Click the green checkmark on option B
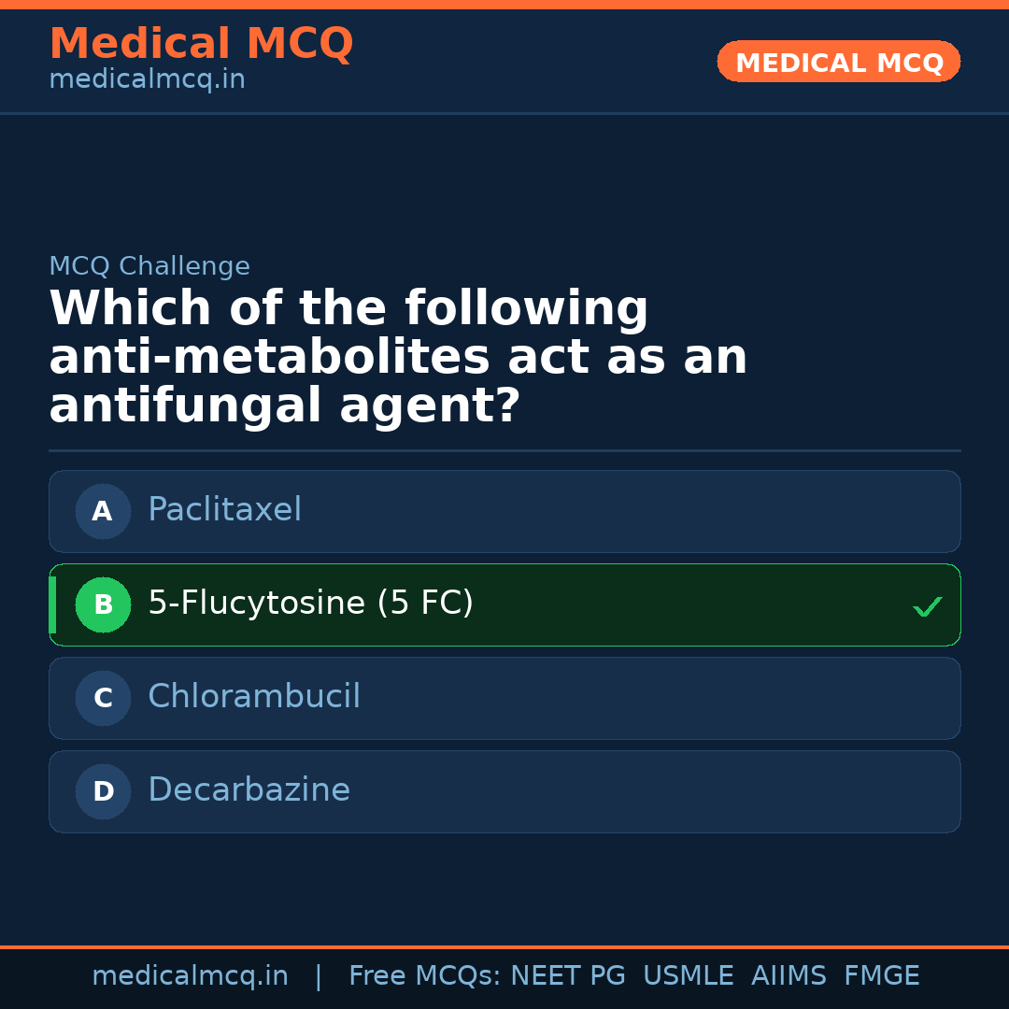 (928, 606)
